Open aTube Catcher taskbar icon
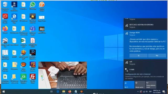This screenshot has height=94, width=168. 82,92
